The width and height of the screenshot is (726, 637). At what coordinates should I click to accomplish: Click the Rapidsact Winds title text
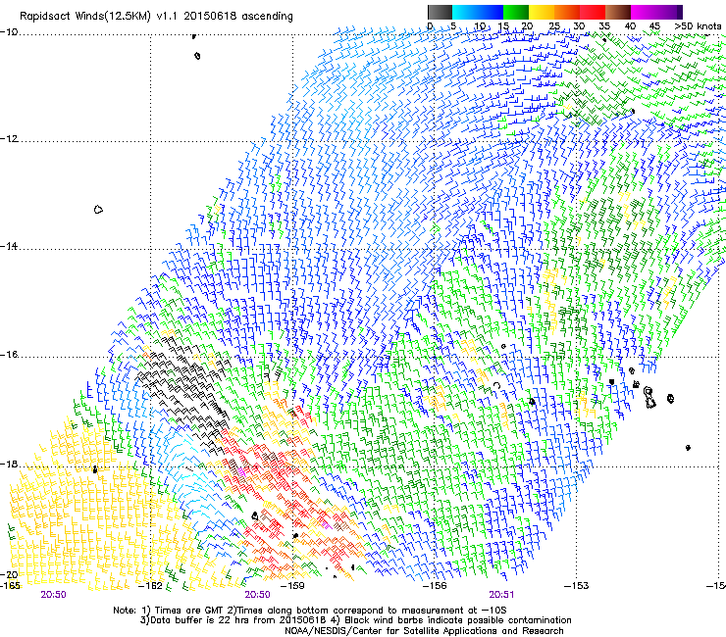(156, 17)
